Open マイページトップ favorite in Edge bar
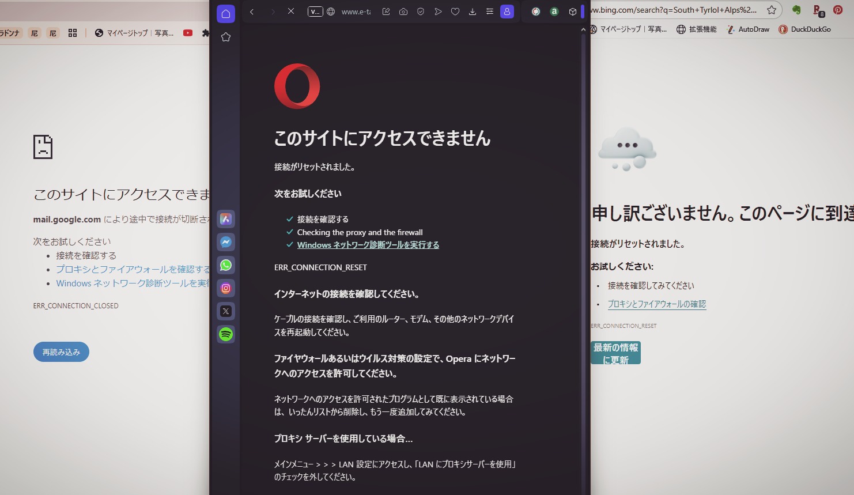The width and height of the screenshot is (854, 495). point(628,29)
